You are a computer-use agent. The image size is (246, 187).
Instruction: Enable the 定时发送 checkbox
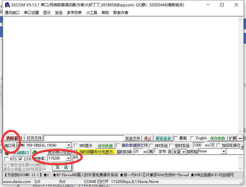[171, 146]
